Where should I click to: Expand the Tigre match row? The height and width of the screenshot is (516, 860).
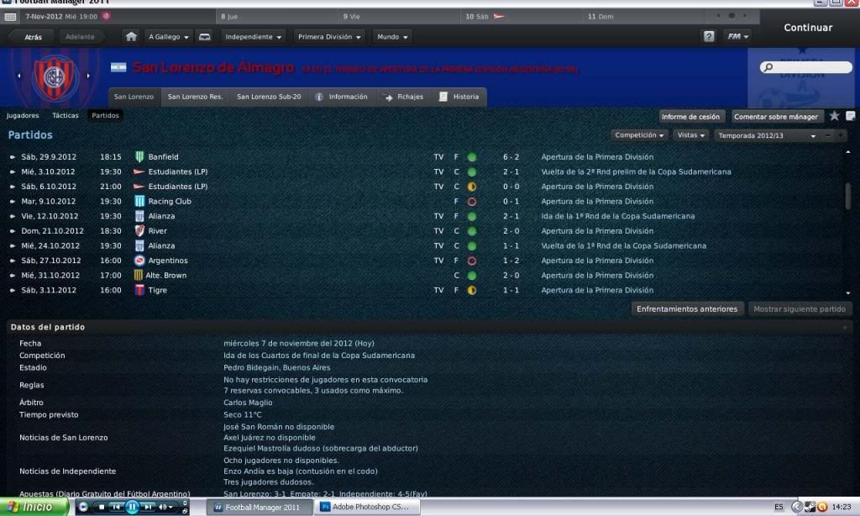[x=12, y=291]
